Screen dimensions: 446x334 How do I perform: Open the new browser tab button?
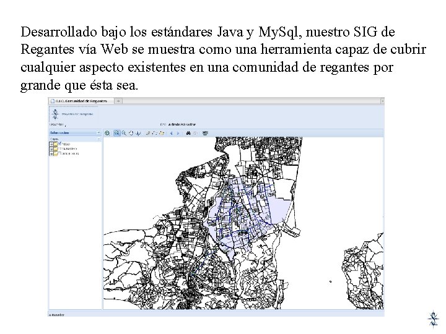pos(118,101)
